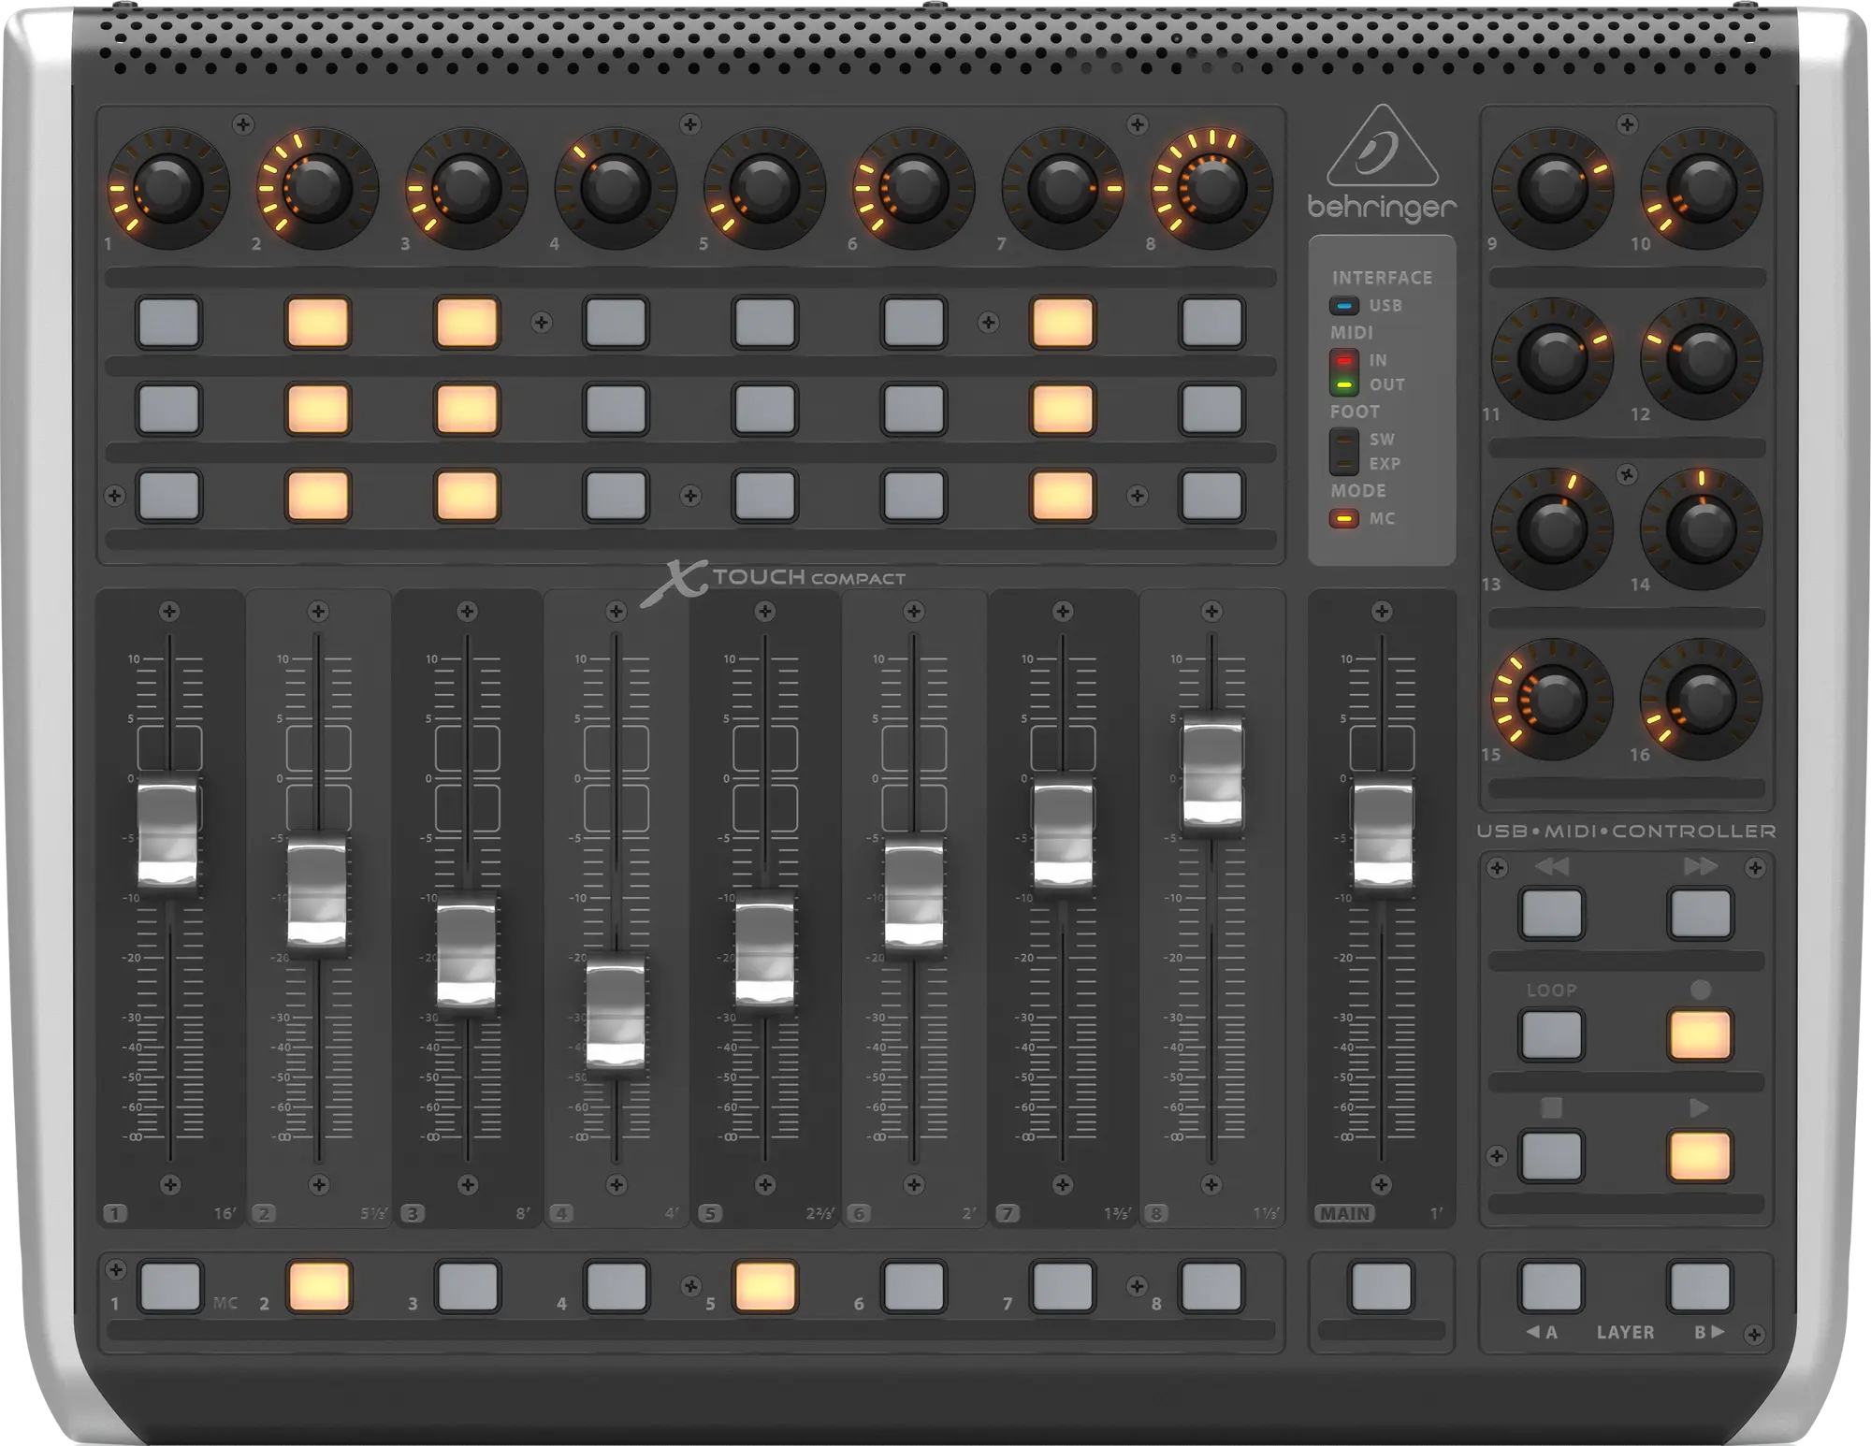Click first-row button under encoder 6

coord(913,323)
